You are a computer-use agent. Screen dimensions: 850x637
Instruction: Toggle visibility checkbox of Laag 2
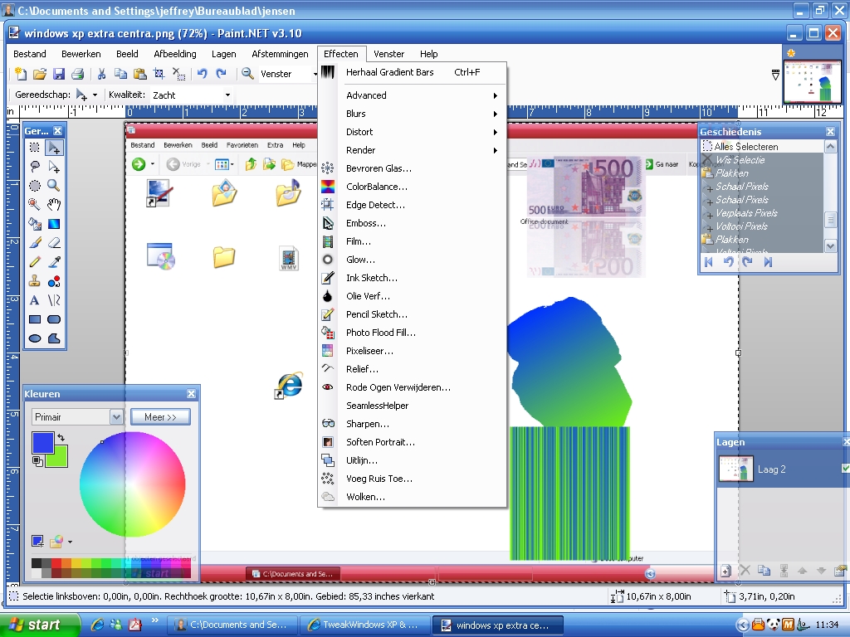[845, 468]
